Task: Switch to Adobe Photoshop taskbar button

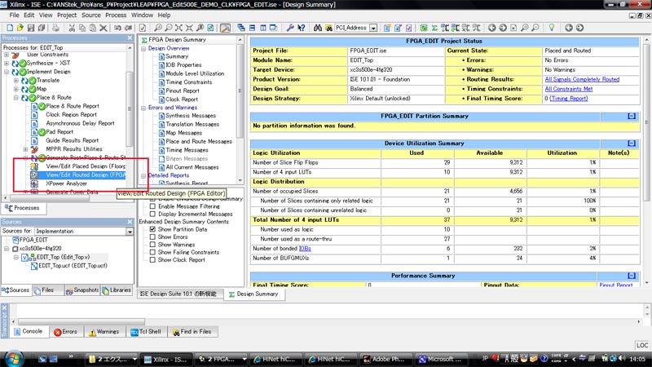Action: click(385, 359)
